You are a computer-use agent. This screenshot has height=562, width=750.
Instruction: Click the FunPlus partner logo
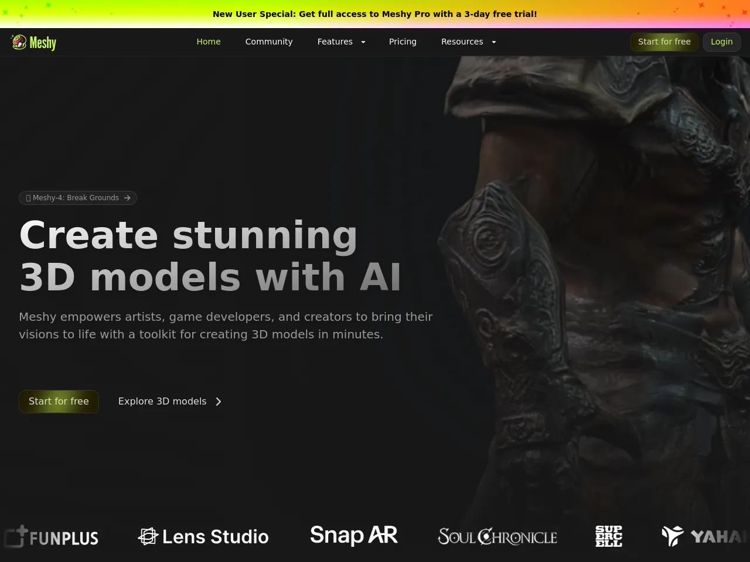click(52, 537)
